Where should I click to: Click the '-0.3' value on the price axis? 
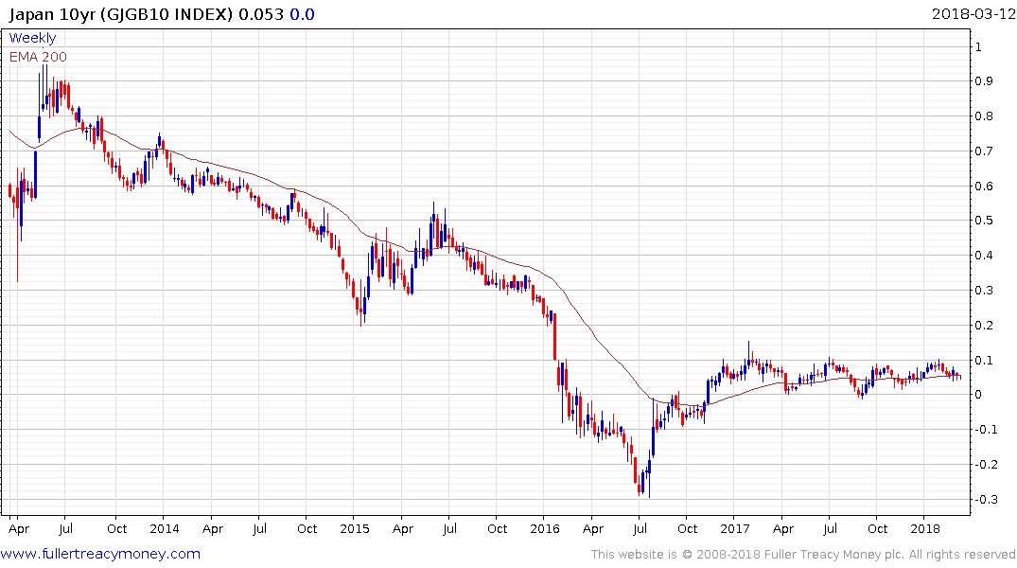(x=987, y=499)
